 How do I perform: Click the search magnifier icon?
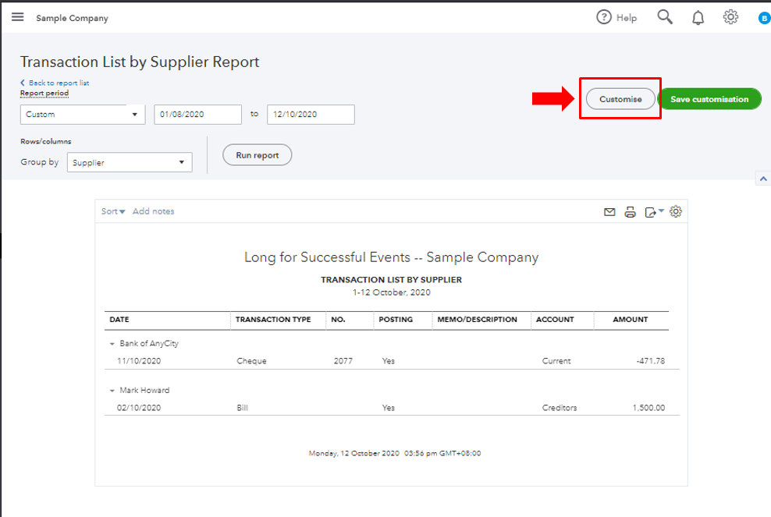(x=665, y=17)
